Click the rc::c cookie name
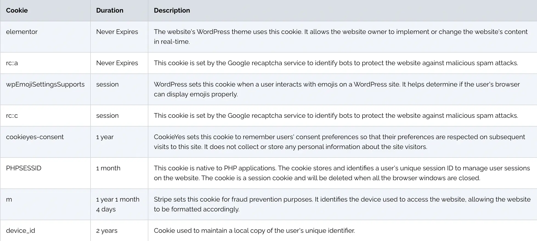Viewport: 537px width, 241px height. pos(12,116)
